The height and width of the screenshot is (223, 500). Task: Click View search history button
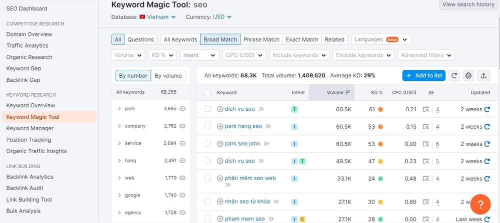coord(468,4)
